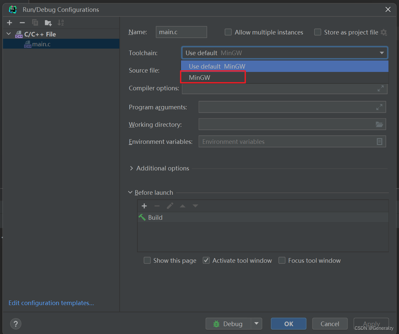Viewport: 399px width, 334px height.
Task: Open Edit configuration templates link
Action: coord(51,303)
